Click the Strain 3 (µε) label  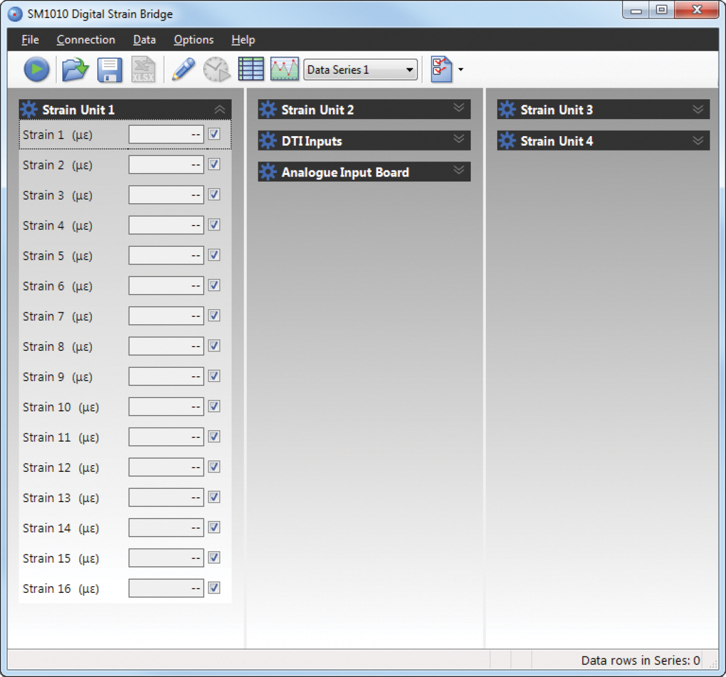pyautogui.click(x=57, y=195)
